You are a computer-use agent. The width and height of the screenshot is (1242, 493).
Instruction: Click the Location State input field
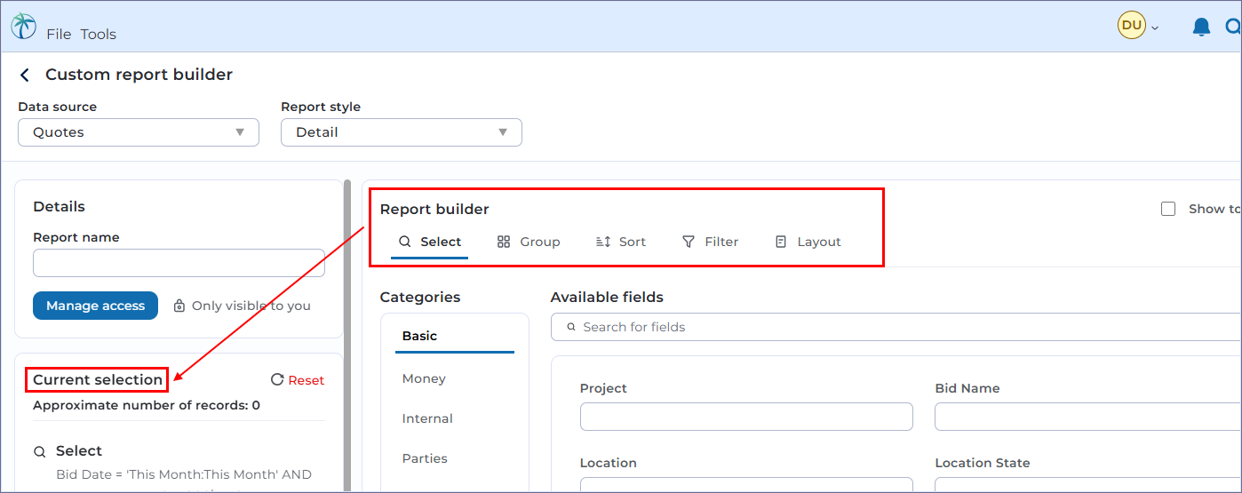tap(1088, 485)
